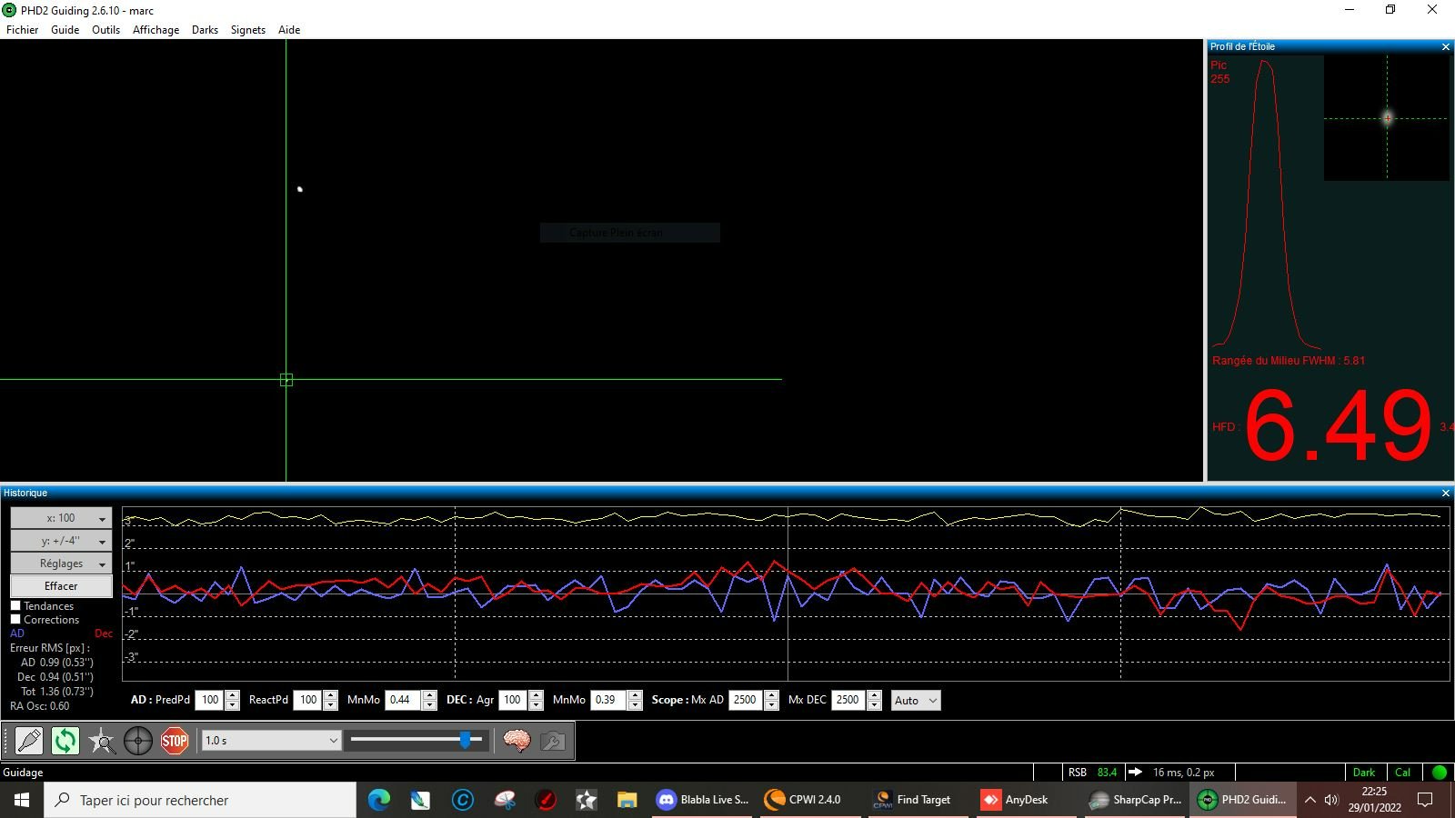Open advanced settings via the brain icon
The image size is (1455, 818).
click(x=517, y=741)
